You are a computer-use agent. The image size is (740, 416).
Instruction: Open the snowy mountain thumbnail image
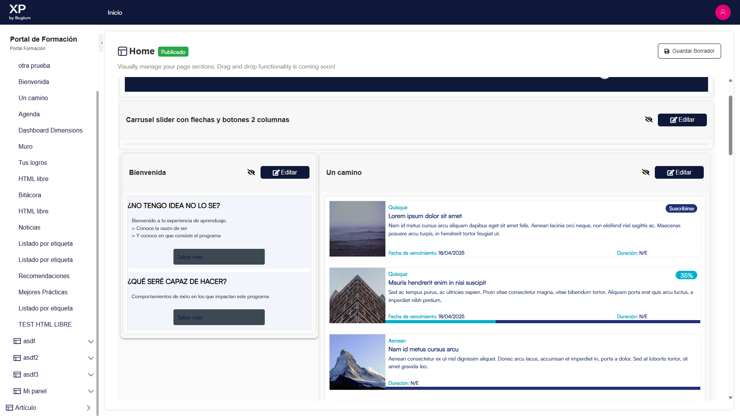(357, 362)
